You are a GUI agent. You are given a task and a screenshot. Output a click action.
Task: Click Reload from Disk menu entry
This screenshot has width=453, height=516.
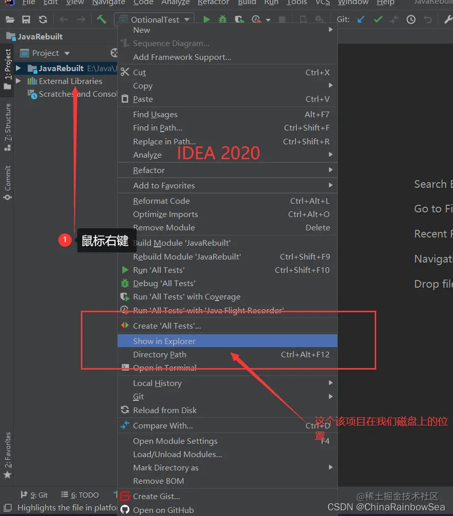pos(227,410)
